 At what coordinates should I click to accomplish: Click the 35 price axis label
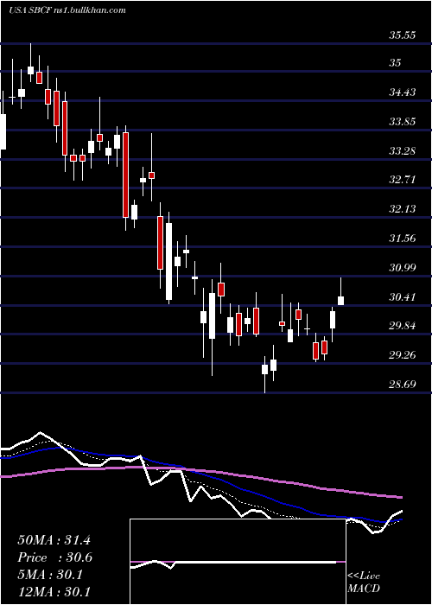(x=395, y=62)
